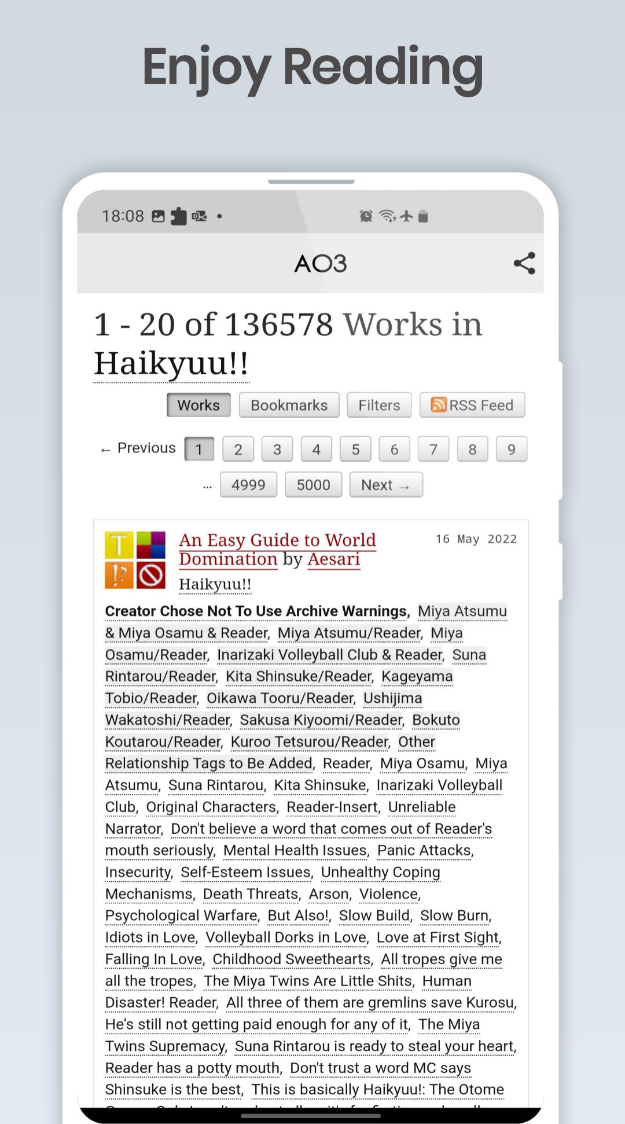Open the Miya Atsumu/Reader tag
Viewport: 625px width, 1124px height.
click(x=349, y=633)
